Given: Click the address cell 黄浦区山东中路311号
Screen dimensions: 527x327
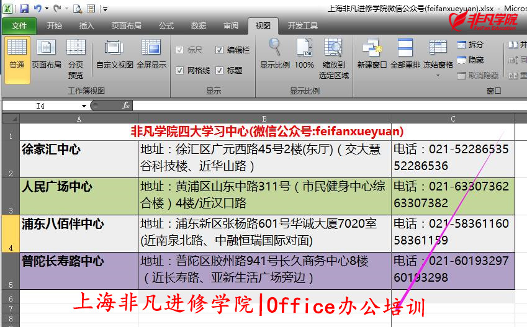Looking at the screenshot, I should click(264, 197).
